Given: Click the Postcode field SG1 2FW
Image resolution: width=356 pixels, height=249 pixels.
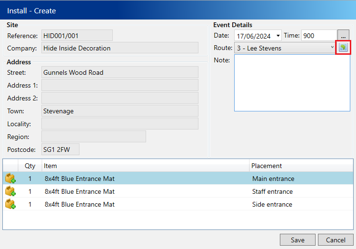Looking at the screenshot, I should 60,149.
